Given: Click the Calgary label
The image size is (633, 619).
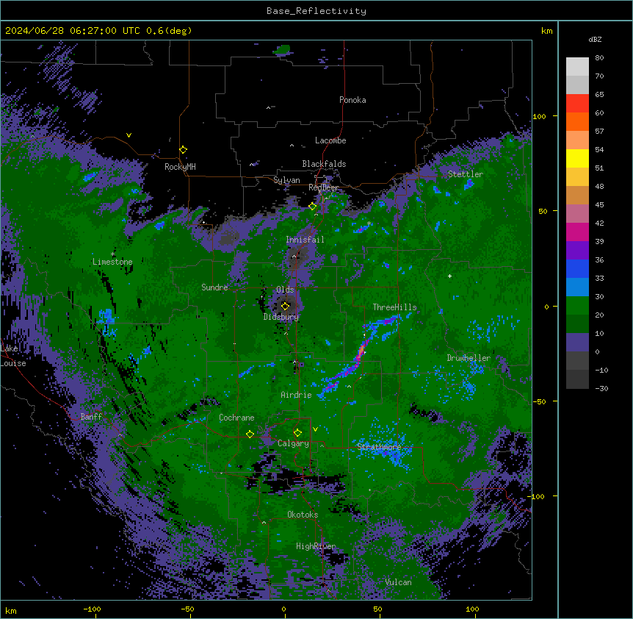Looking at the screenshot, I should (x=293, y=443).
